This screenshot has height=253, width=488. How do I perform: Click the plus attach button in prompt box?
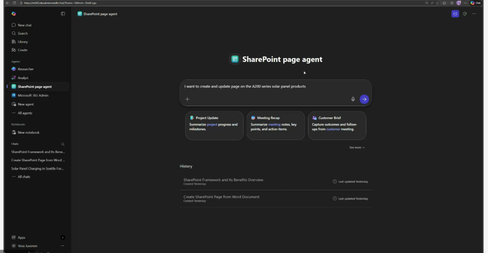187,99
